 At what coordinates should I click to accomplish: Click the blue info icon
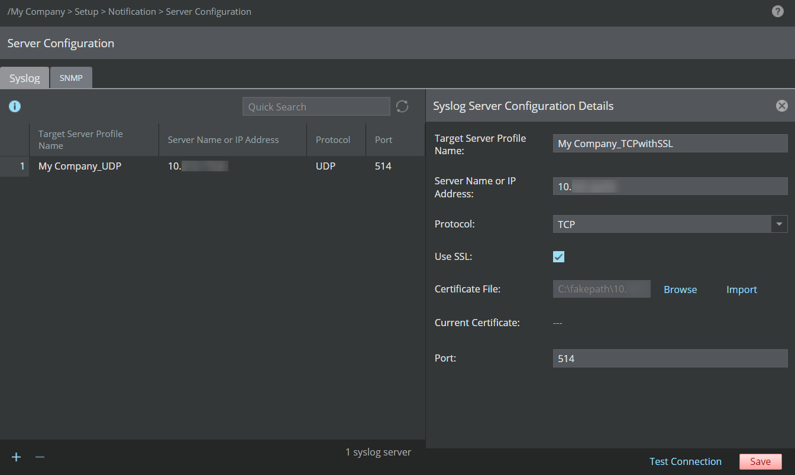(15, 106)
